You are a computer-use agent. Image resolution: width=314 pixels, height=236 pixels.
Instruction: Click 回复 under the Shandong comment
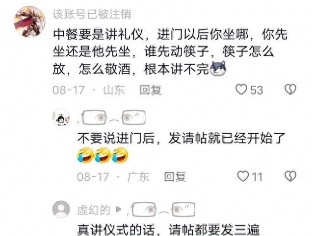click(151, 90)
